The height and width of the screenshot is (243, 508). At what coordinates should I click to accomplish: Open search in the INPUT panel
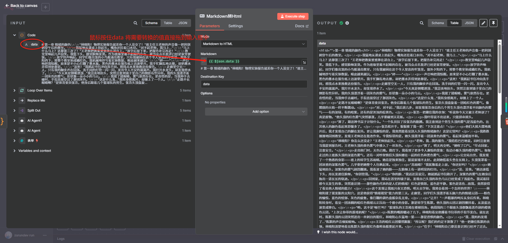pyautogui.click(x=135, y=23)
